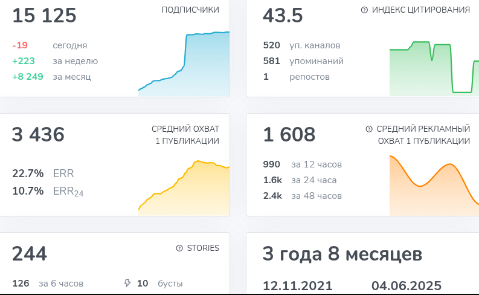479x295 pixels.
Task: Click the average reach value 3 436
Action: click(38, 134)
